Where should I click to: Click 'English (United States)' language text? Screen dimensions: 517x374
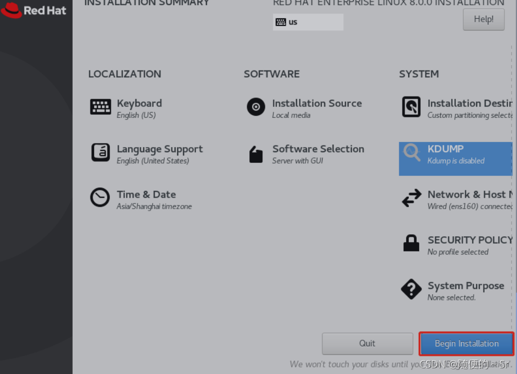[153, 161]
